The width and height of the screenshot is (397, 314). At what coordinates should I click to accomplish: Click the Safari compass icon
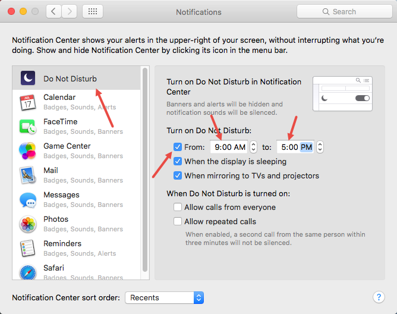pyautogui.click(x=28, y=272)
